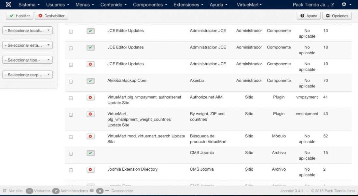Click the Ver sitio link
The image size is (358, 196).
(16, 191)
